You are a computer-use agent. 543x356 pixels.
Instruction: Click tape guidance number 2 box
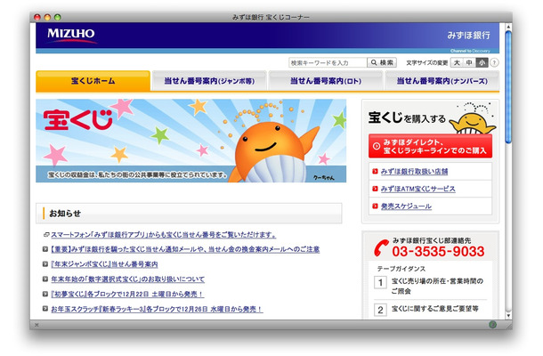[380, 309]
